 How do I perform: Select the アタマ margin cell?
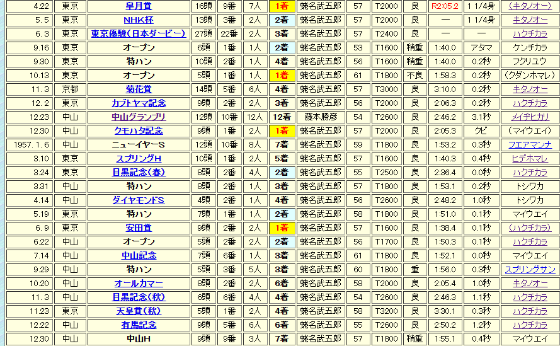coord(481,47)
